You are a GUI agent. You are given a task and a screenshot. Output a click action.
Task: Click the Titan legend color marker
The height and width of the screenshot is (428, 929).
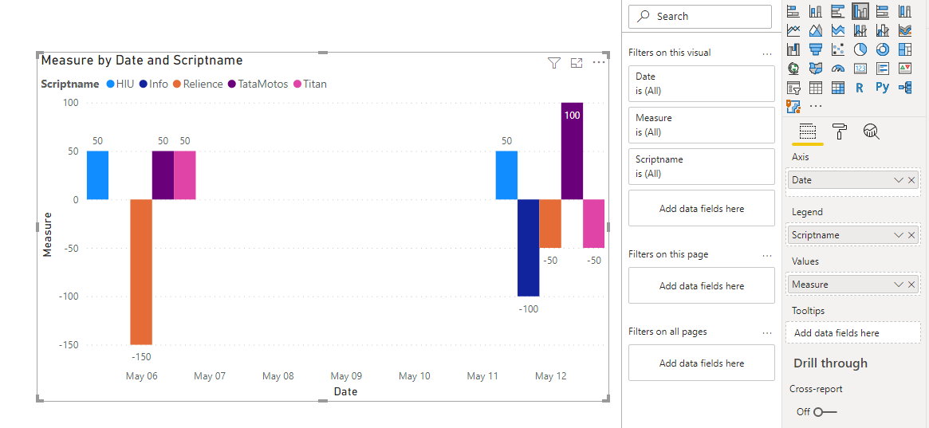tap(297, 84)
